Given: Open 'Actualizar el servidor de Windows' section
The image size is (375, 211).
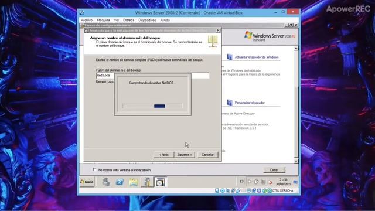Looking at the screenshot, I should pyautogui.click(x=257, y=57).
